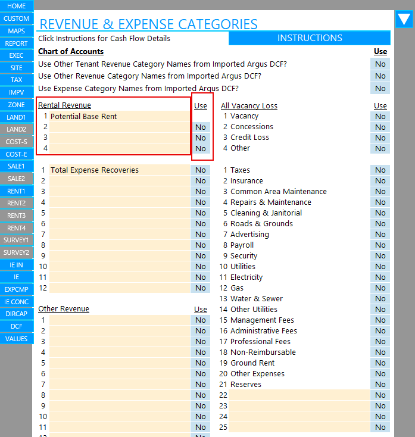
Task: Toggle Use for Other Tenant Revenue Argus names
Action: (x=380, y=64)
